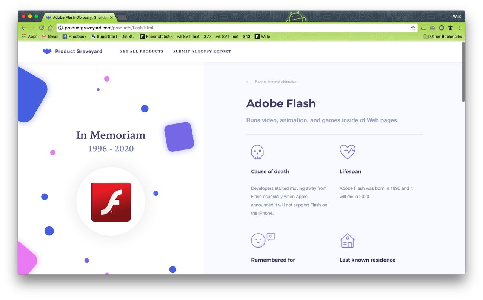Click the Cause of death label

pyautogui.click(x=270, y=172)
